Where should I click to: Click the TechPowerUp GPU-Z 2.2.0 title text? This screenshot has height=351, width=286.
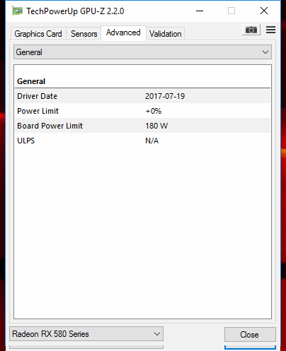(75, 11)
